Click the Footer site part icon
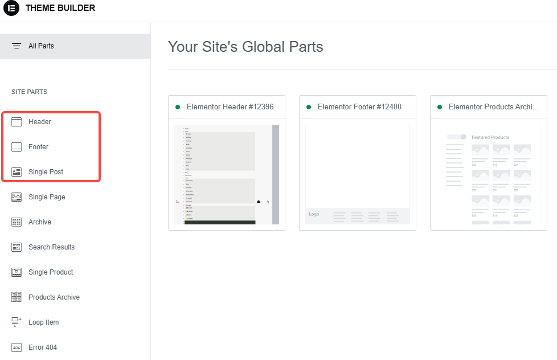Screen dimensions: 557x360 (17, 147)
